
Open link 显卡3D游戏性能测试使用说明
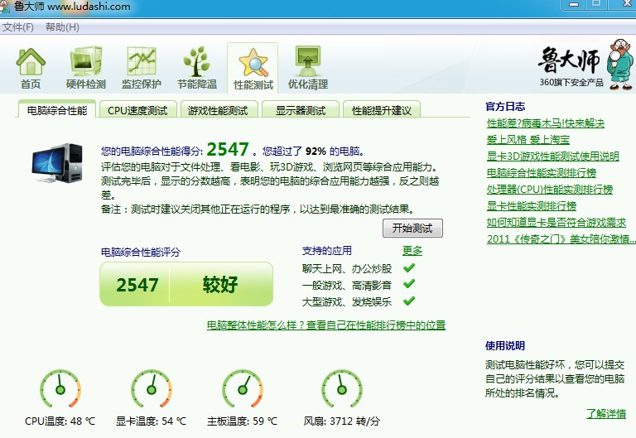click(553, 156)
